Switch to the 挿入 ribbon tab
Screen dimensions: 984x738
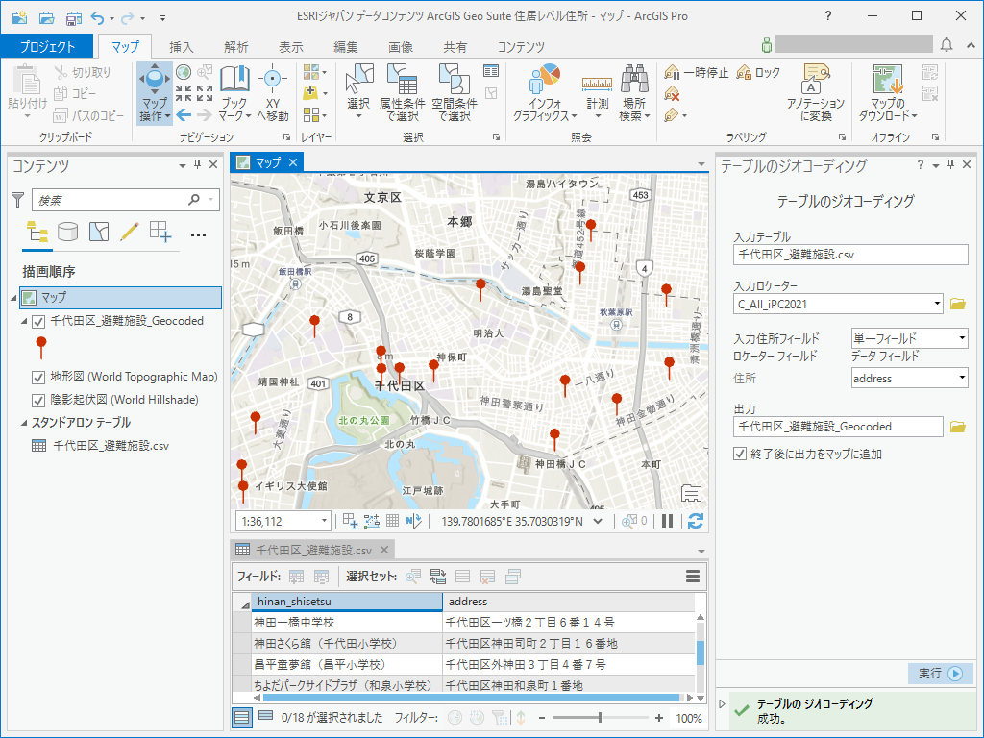coord(182,46)
